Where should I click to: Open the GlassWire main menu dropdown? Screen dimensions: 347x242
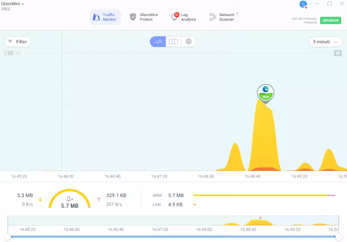pyautogui.click(x=13, y=4)
